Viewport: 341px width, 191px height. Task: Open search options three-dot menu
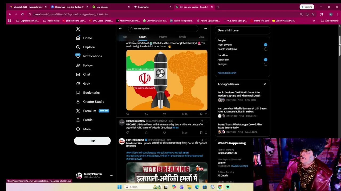pyautogui.click(x=205, y=28)
